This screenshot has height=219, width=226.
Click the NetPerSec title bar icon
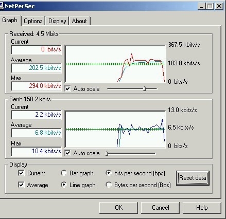point(2,6)
